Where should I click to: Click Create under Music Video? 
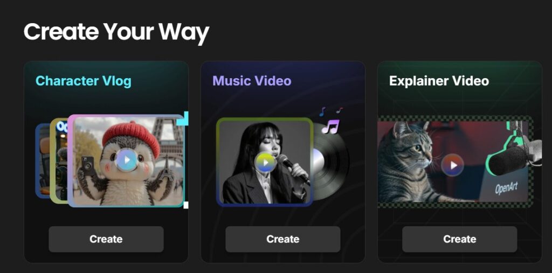283,239
